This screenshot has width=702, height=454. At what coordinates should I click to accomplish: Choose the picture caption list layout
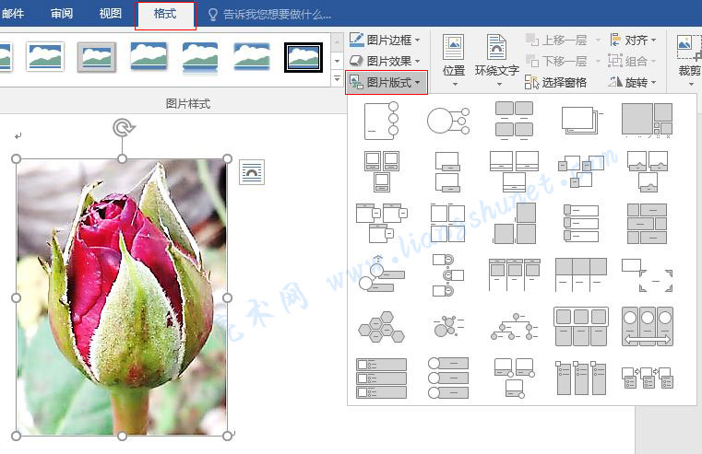tap(514, 120)
